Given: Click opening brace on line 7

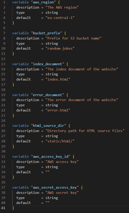Looking at the screenshot, I should point(65,33).
